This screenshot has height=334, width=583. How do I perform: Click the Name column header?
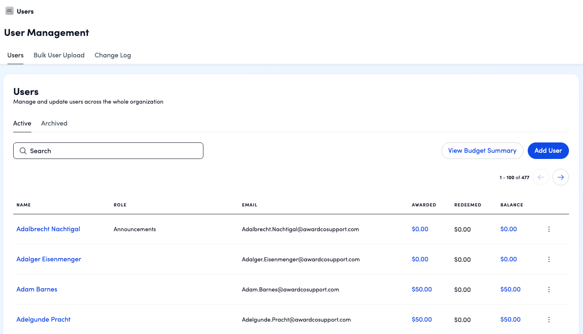pyautogui.click(x=24, y=205)
